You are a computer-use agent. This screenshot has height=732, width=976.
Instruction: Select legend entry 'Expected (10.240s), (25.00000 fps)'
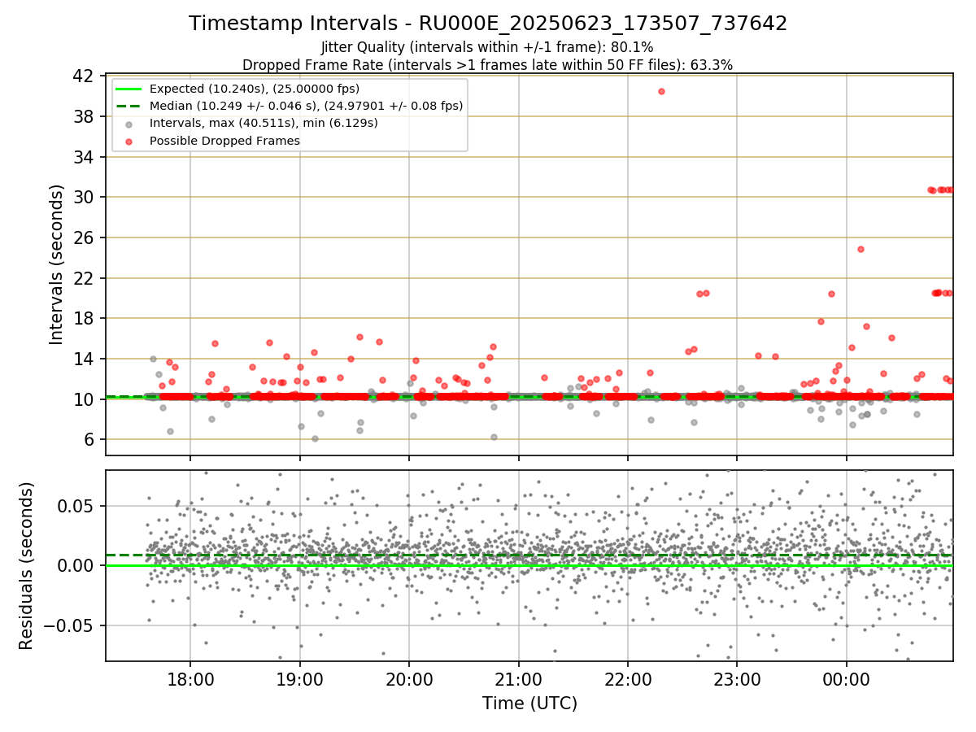[255, 89]
